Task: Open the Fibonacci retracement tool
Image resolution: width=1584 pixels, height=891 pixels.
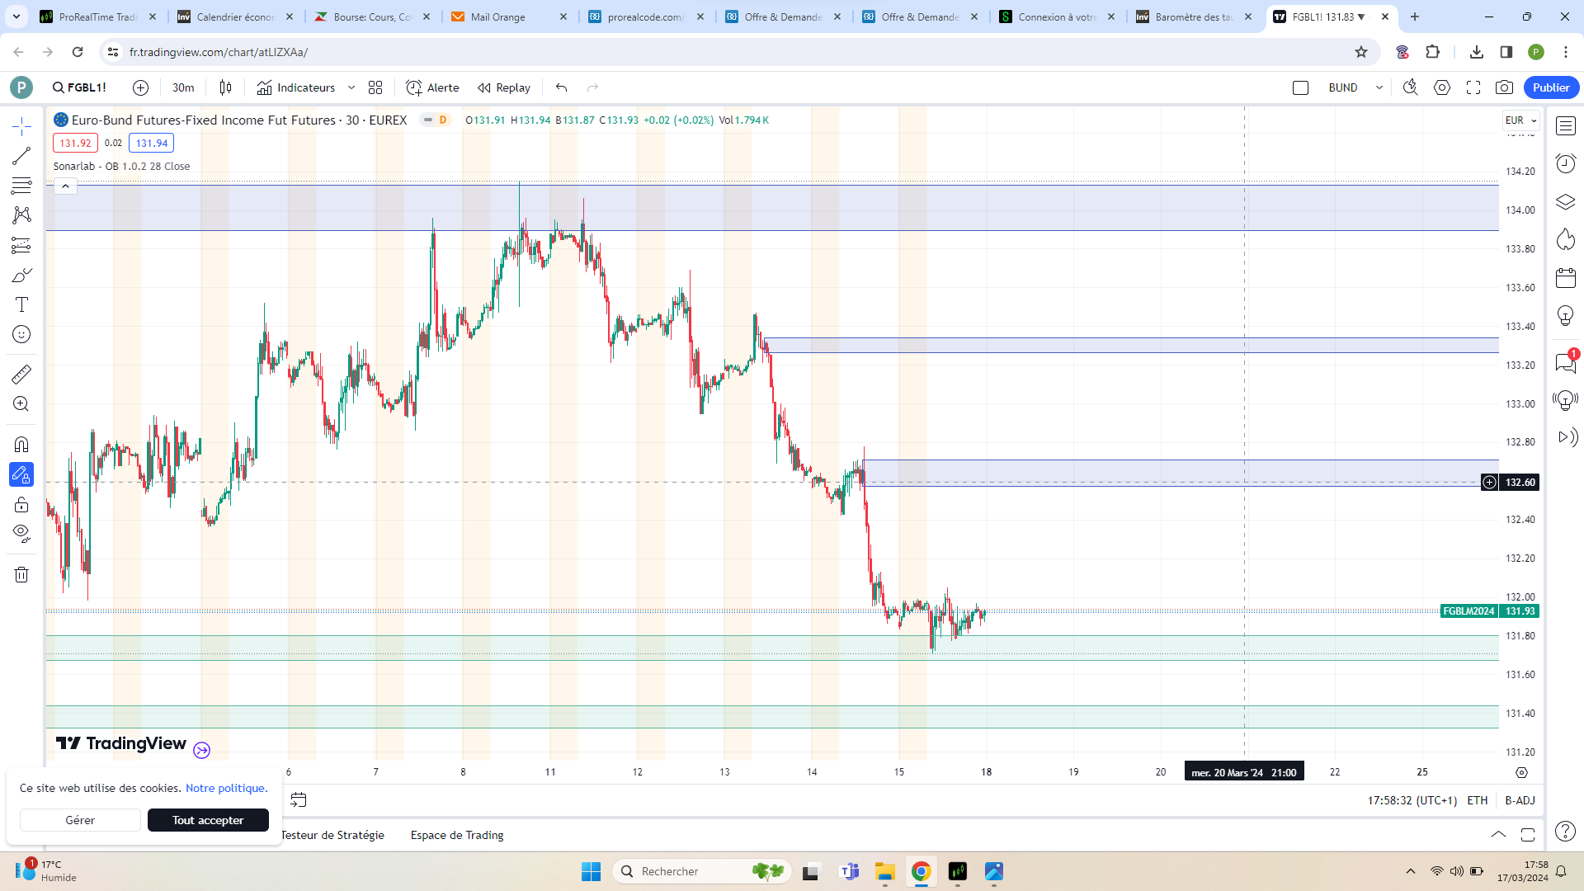Action: point(21,186)
